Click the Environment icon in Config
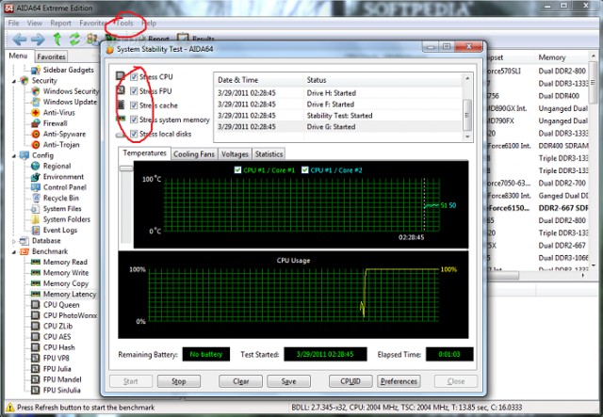 click(x=36, y=177)
